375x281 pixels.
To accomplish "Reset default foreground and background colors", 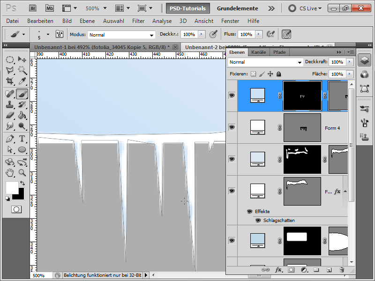I will click(x=7, y=199).
